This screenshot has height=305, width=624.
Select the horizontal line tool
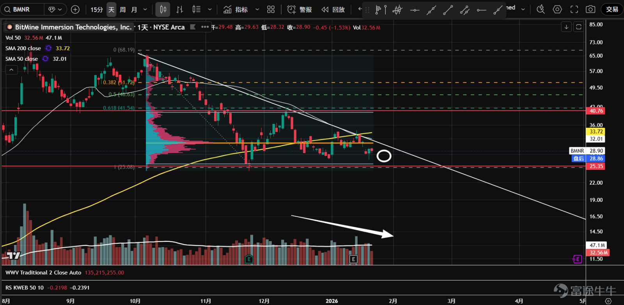pos(415,10)
